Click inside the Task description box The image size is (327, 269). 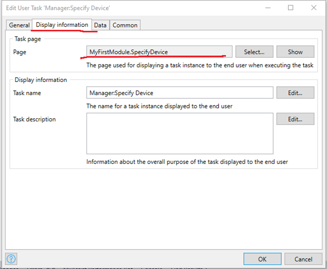coord(180,133)
